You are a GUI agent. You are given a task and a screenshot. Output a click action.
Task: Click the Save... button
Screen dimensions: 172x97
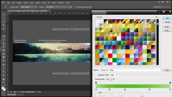coord(167,30)
